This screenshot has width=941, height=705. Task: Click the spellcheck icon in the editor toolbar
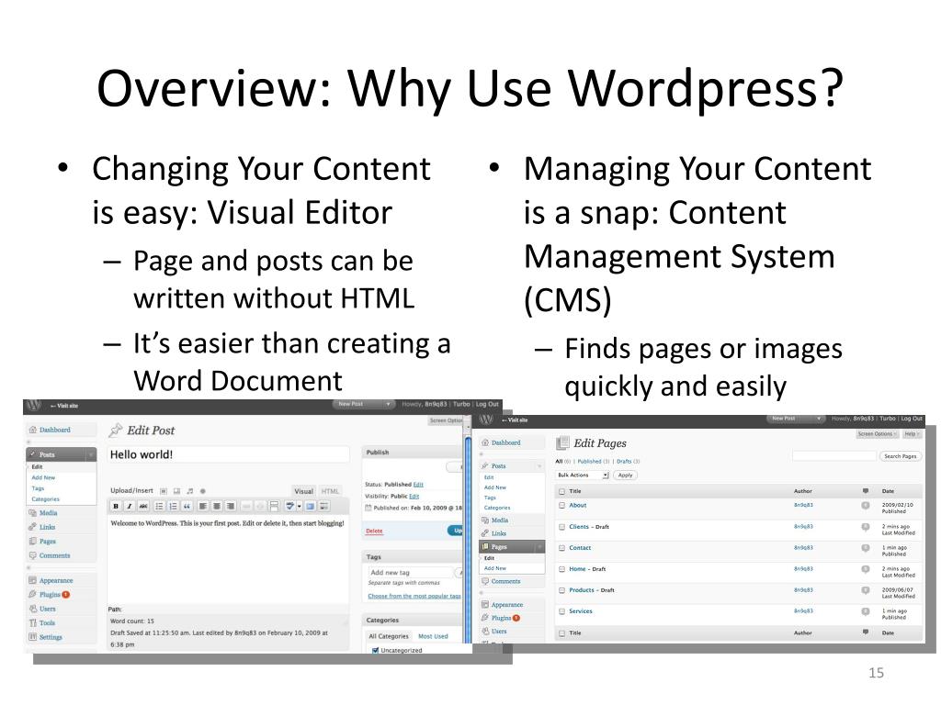[289, 507]
